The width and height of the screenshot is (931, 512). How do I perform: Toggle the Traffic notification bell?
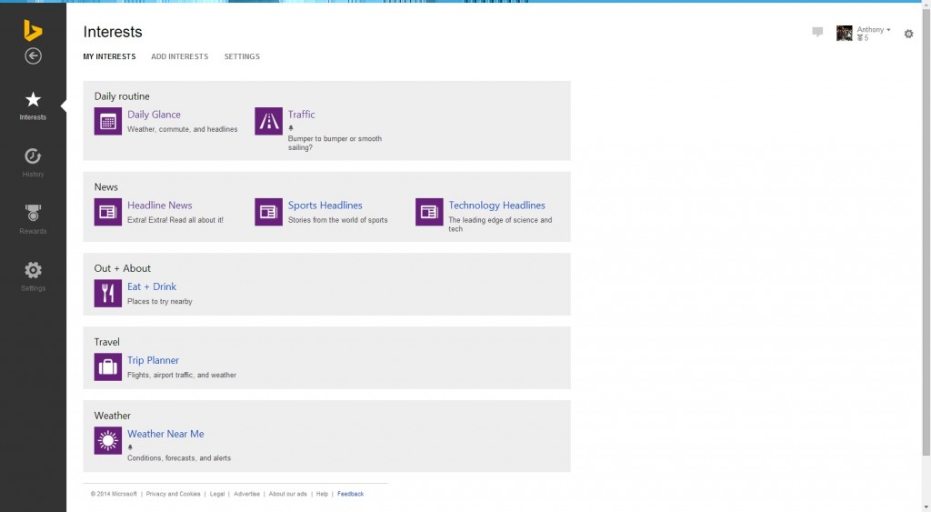pyautogui.click(x=291, y=127)
